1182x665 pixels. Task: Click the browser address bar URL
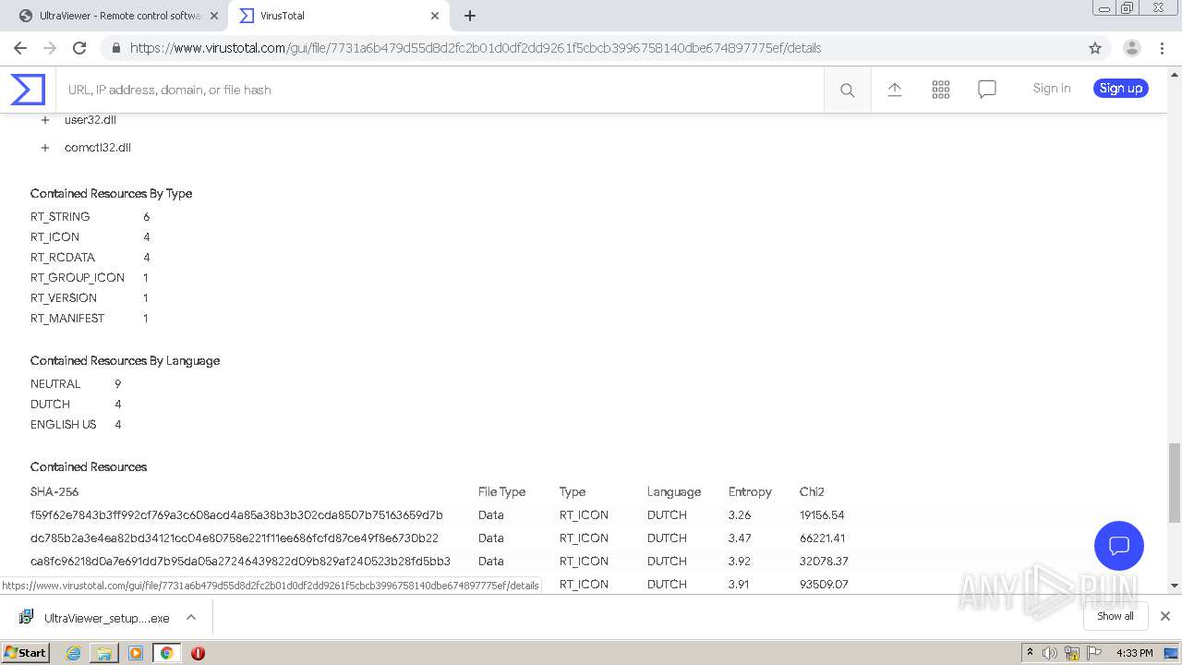[x=476, y=48]
